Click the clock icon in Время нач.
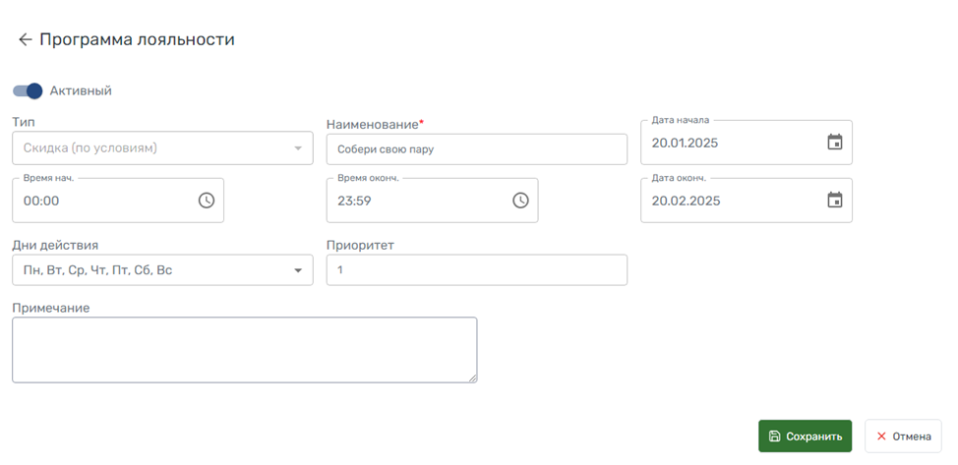The width and height of the screenshot is (958, 465). pyautogui.click(x=207, y=201)
